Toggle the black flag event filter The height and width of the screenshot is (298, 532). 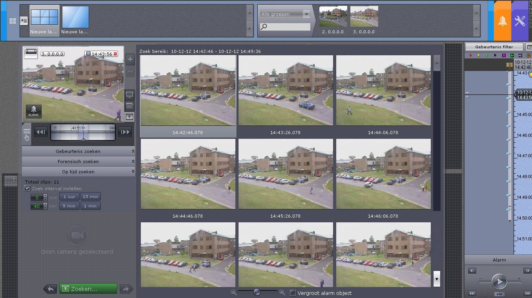point(495,56)
